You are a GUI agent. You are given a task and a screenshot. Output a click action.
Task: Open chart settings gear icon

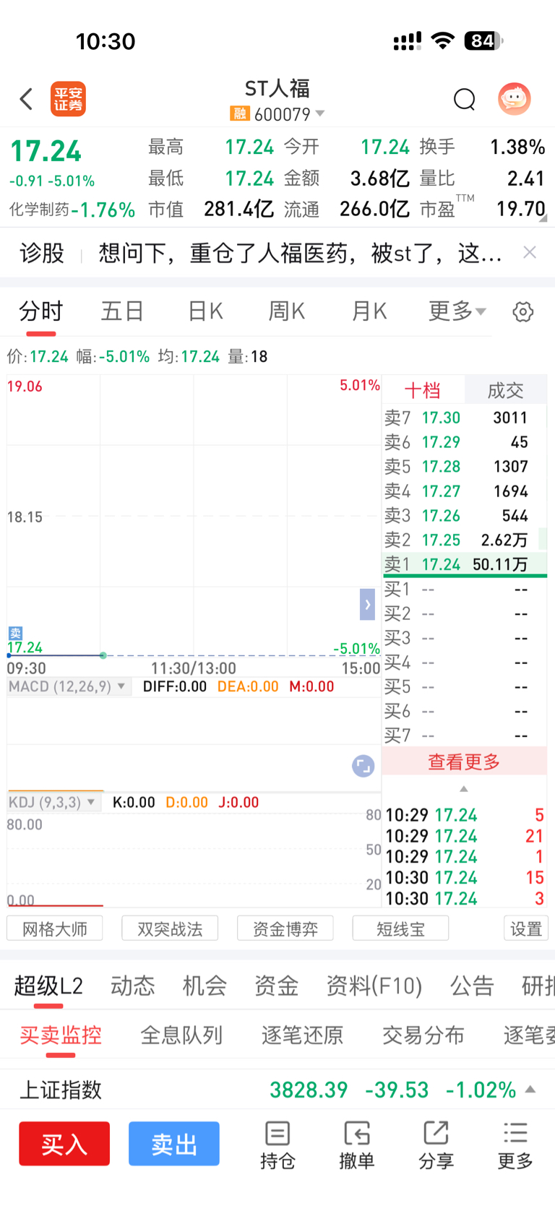(523, 312)
